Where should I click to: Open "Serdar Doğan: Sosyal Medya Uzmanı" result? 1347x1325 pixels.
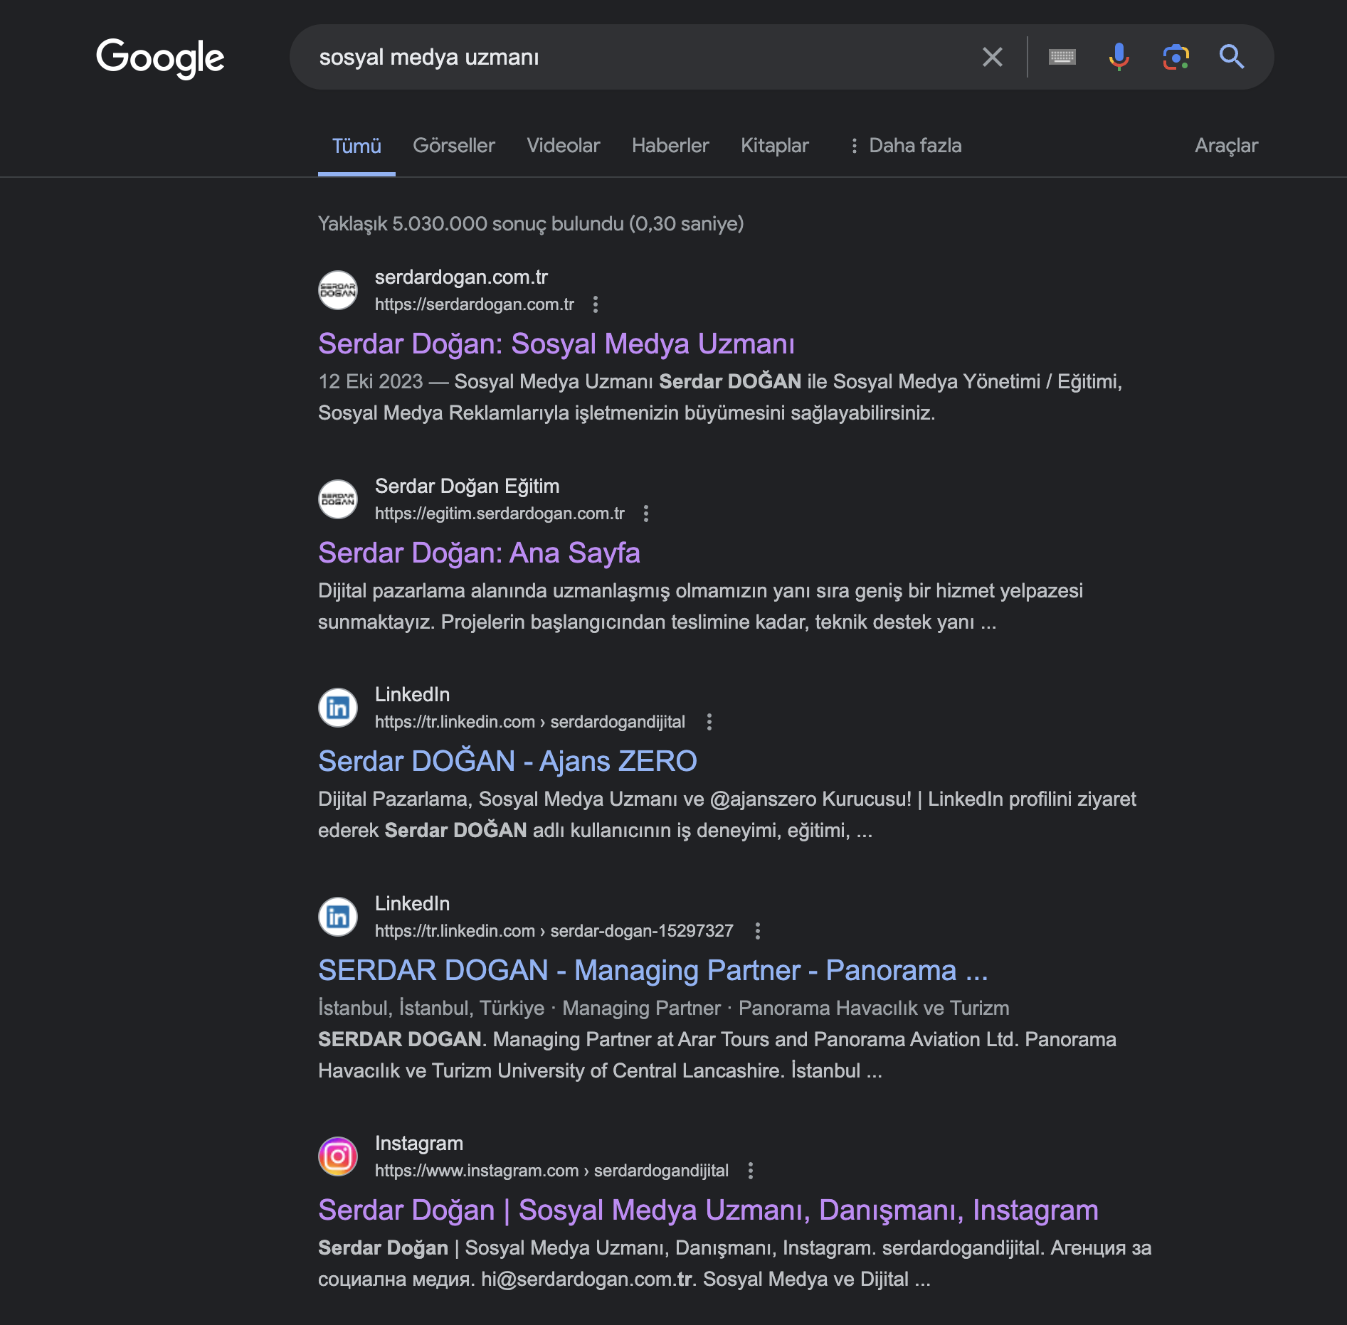click(556, 344)
